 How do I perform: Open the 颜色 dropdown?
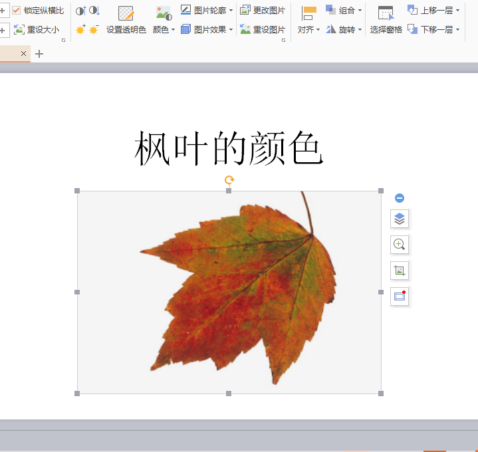click(x=164, y=29)
